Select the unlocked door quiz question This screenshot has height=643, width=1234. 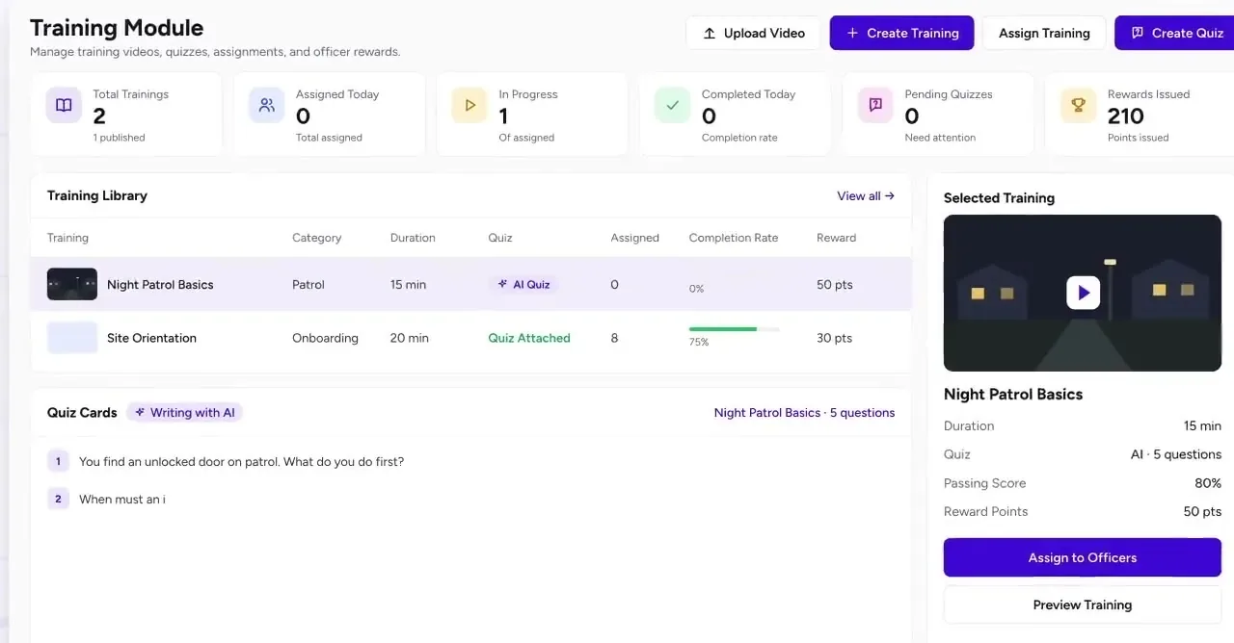point(241,461)
